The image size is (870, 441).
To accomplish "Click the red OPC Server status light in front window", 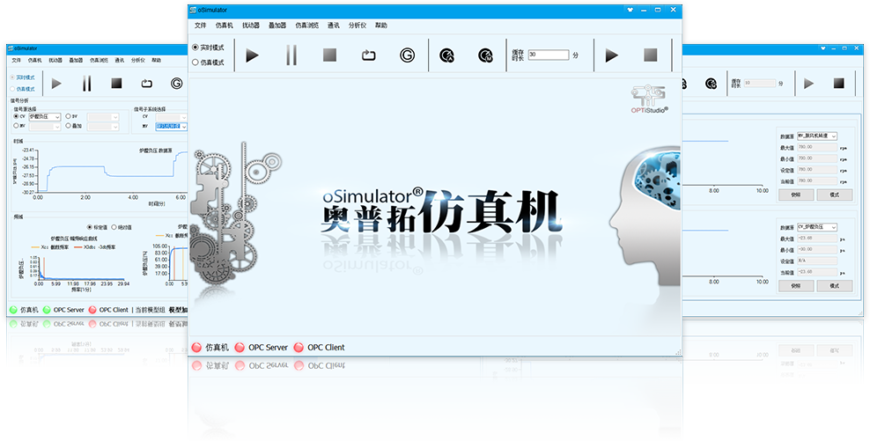I will click(240, 347).
